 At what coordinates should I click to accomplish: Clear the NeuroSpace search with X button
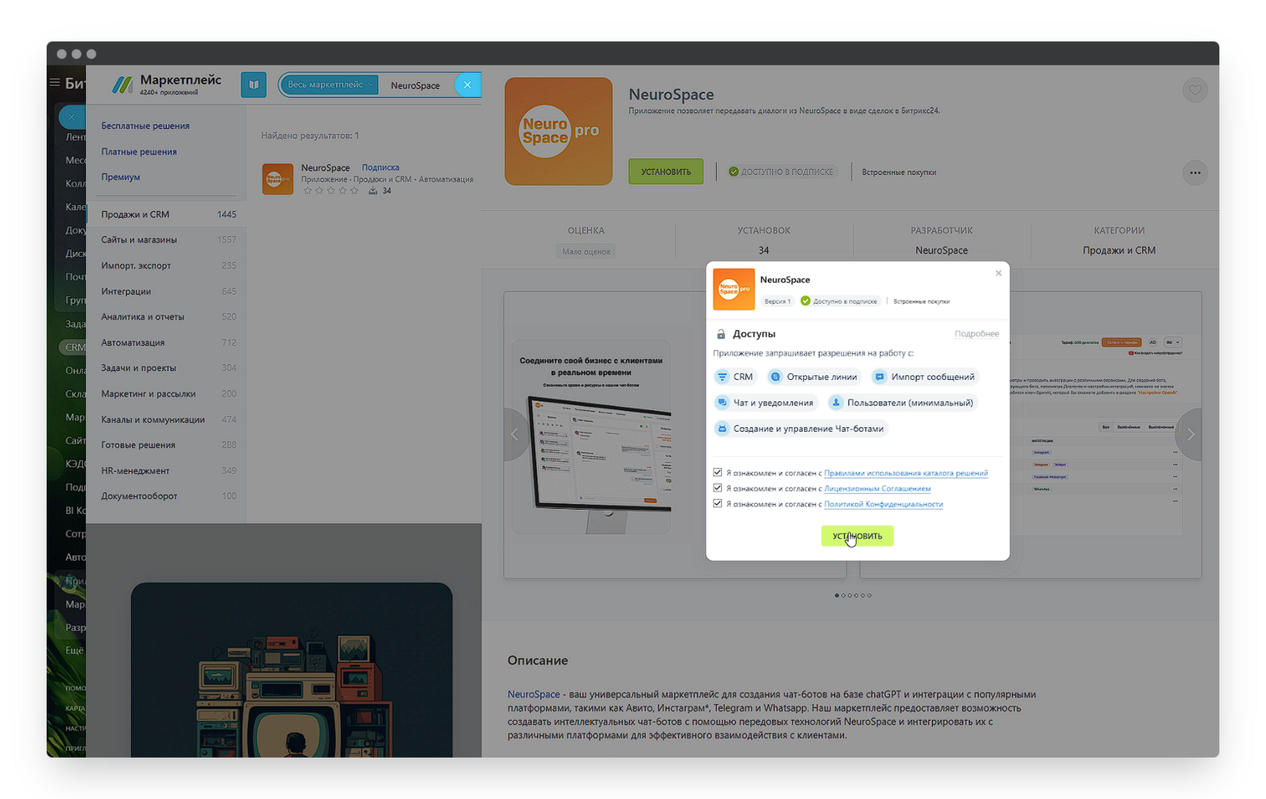pyautogui.click(x=467, y=85)
